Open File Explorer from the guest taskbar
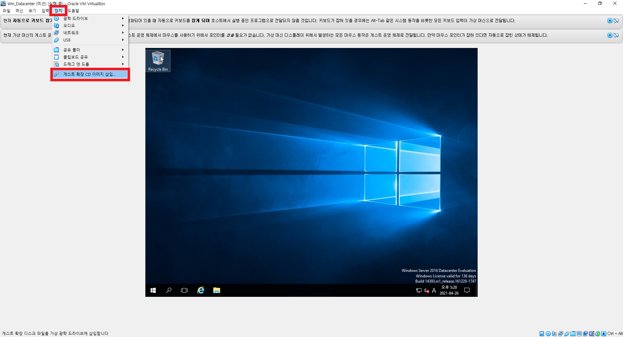Screen dimensions: 623x337 pyautogui.click(x=216, y=290)
